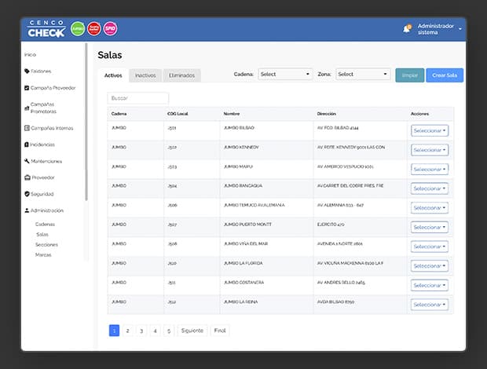487x369 pixels.
Task: Switch to the Inactivos tab
Action: (145, 75)
